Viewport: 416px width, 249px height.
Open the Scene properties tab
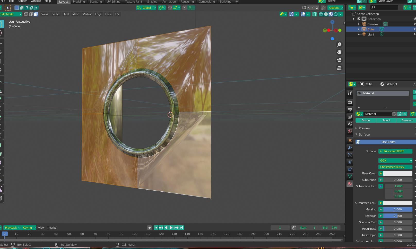(x=350, y=124)
